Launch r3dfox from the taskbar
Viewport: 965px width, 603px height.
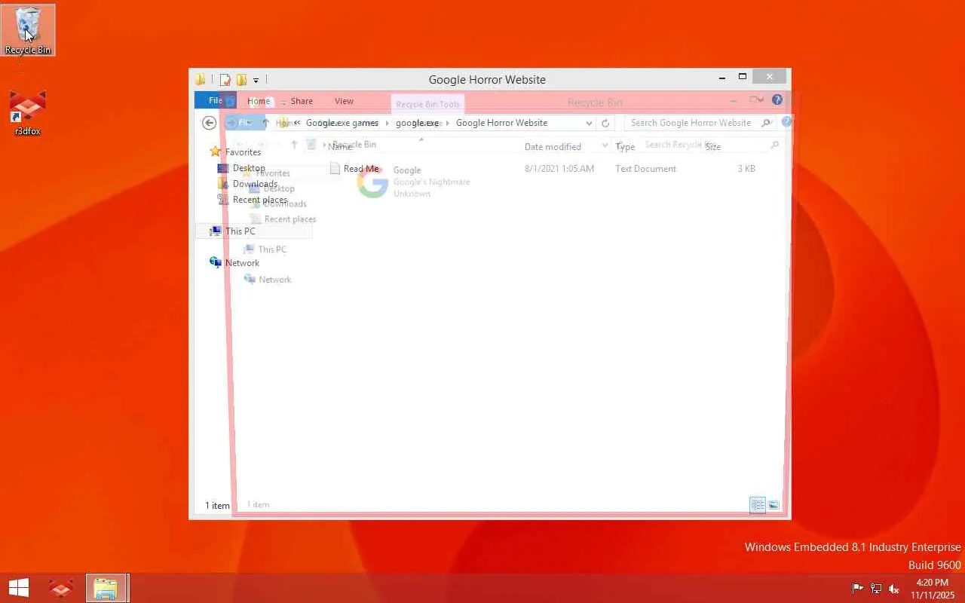click(61, 588)
